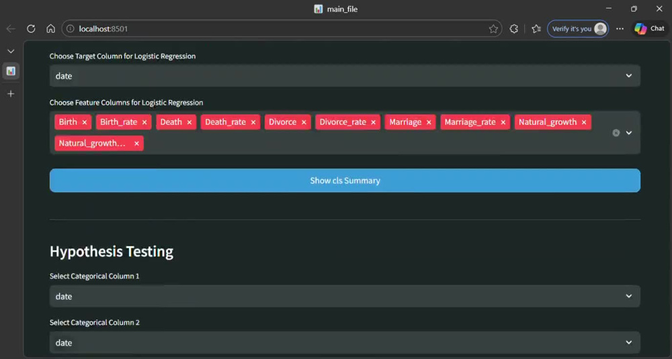View site information icon in address bar
The image size is (672, 359).
click(x=71, y=29)
